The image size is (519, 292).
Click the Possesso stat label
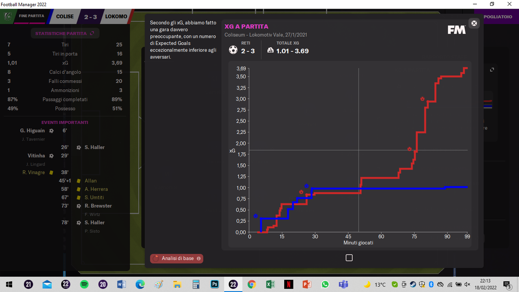[65, 109]
